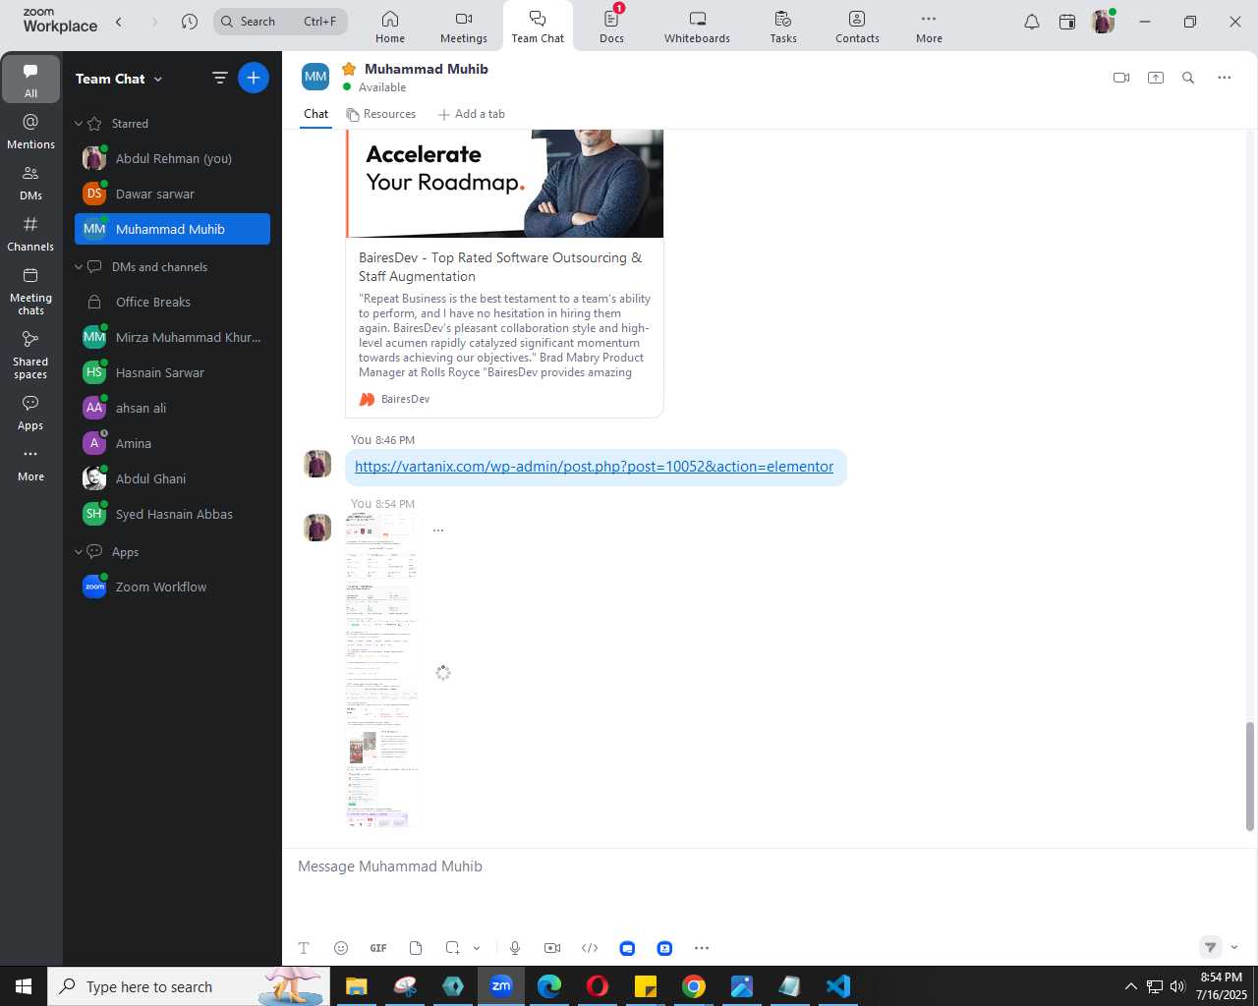Toggle star for Muhammad Muhib
The image size is (1258, 1006).
pyautogui.click(x=348, y=69)
